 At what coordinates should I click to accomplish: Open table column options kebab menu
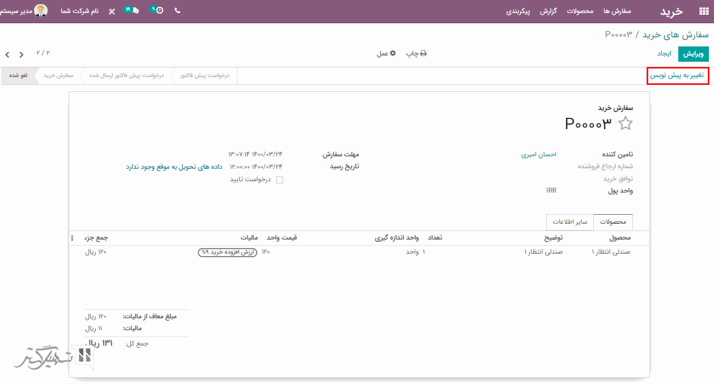[72, 238]
